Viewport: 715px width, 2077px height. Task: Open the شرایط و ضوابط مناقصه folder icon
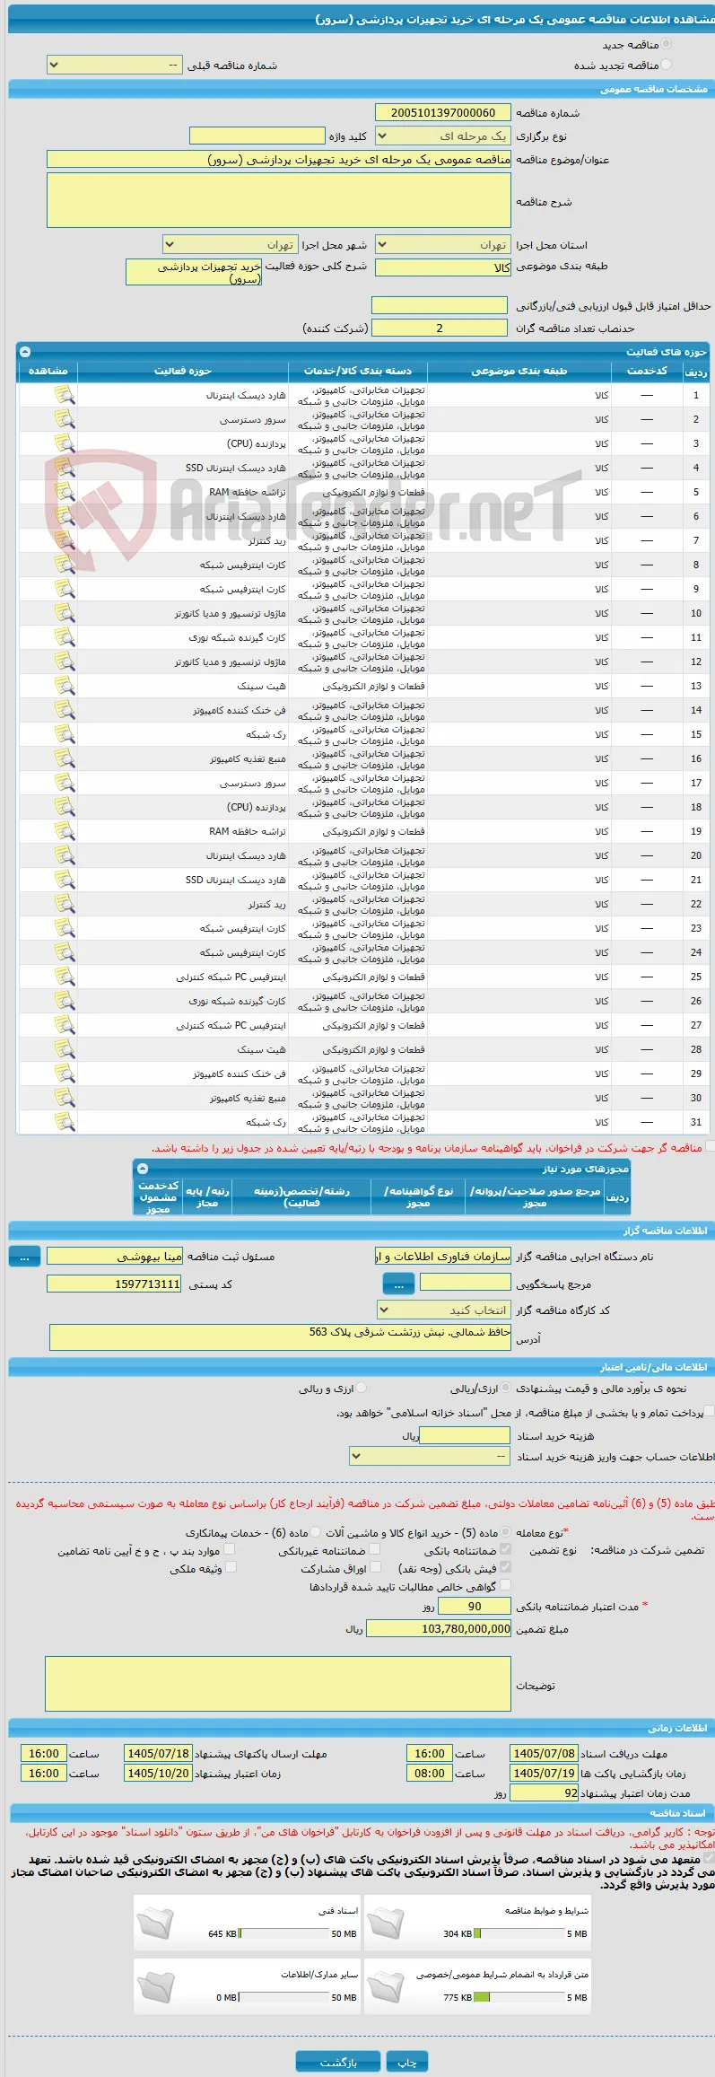386,1923
